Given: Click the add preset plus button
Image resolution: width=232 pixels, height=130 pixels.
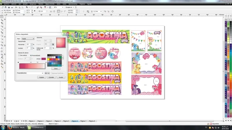Looking at the screenshot, I should point(46,73).
